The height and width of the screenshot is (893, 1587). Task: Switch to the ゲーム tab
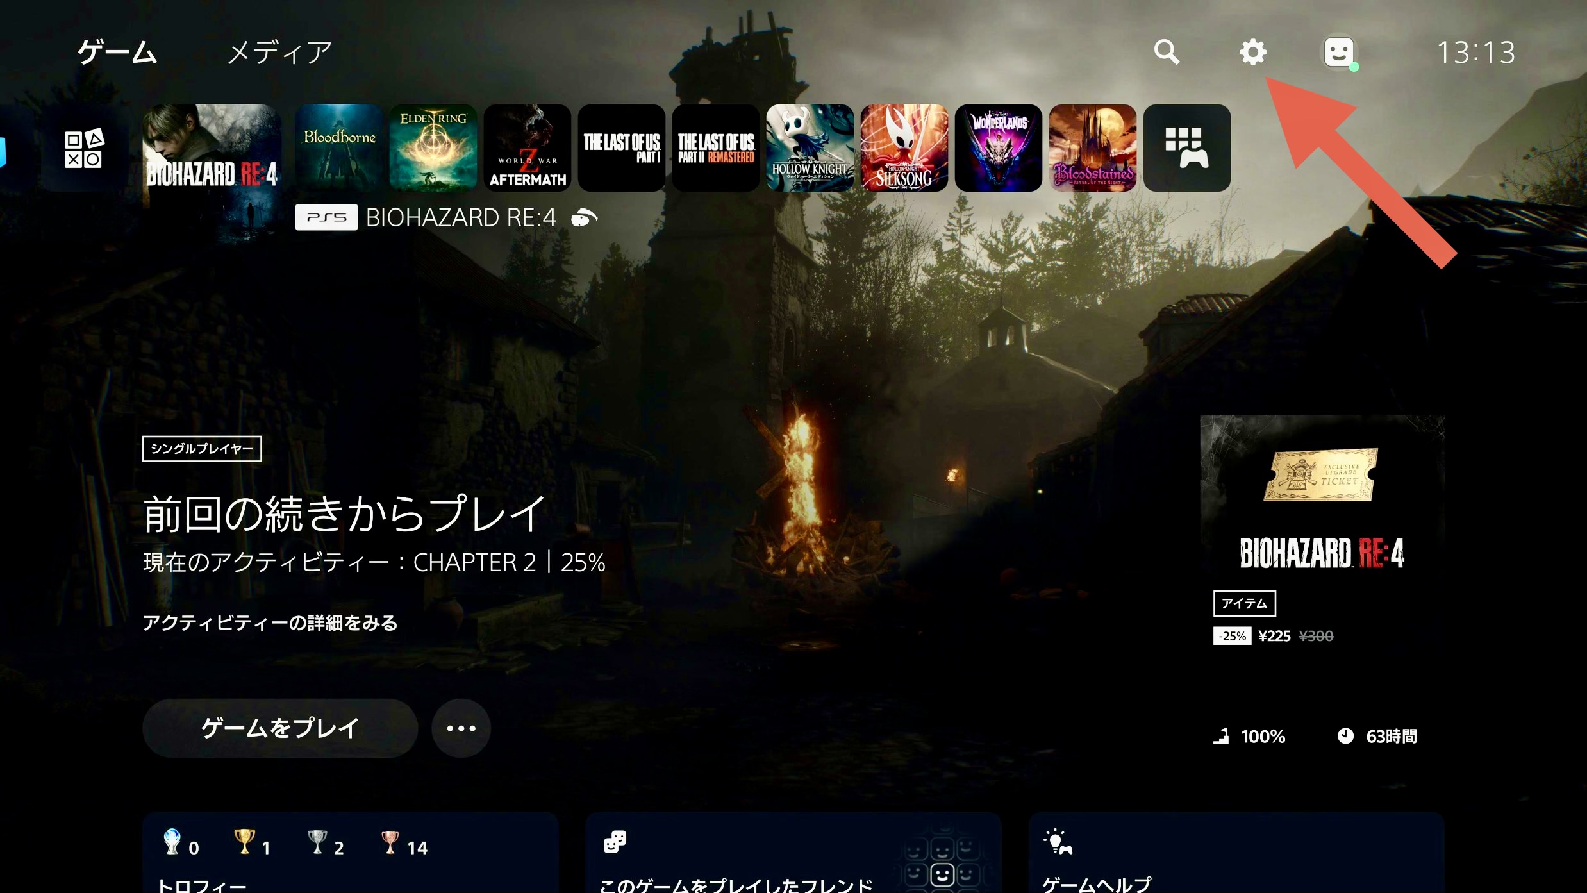pyautogui.click(x=117, y=52)
